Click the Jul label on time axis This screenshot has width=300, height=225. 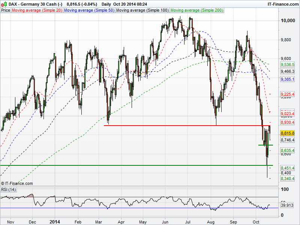point(187,222)
